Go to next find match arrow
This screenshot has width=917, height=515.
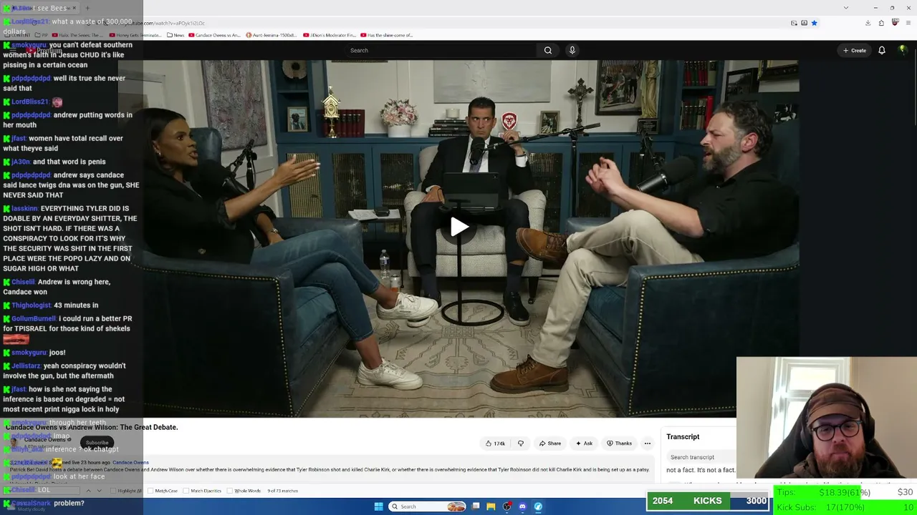[99, 491]
